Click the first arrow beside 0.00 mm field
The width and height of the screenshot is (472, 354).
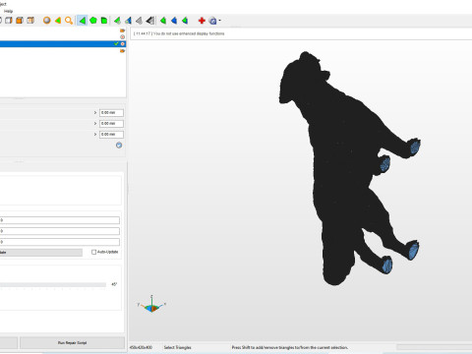[95, 112]
